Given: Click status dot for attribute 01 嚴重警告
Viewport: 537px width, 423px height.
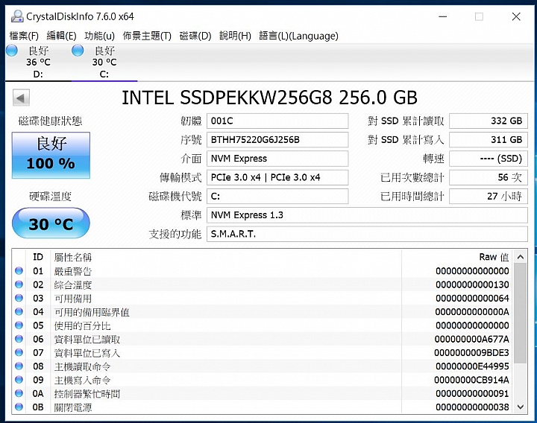Looking at the screenshot, I should tap(19, 271).
